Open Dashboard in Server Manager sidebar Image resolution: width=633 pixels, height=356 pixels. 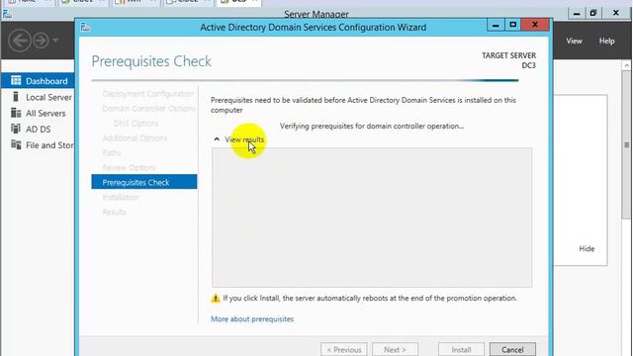38,81
